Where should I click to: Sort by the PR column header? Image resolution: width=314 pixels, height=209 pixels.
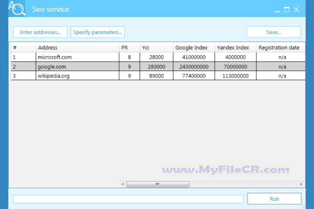130,47
